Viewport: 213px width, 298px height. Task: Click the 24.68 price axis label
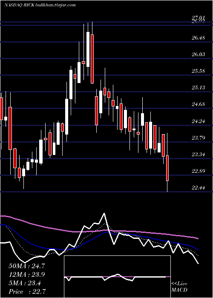(198, 104)
